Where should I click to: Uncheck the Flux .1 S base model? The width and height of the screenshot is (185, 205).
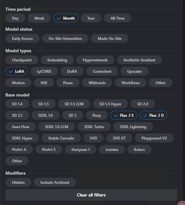tap(124, 115)
